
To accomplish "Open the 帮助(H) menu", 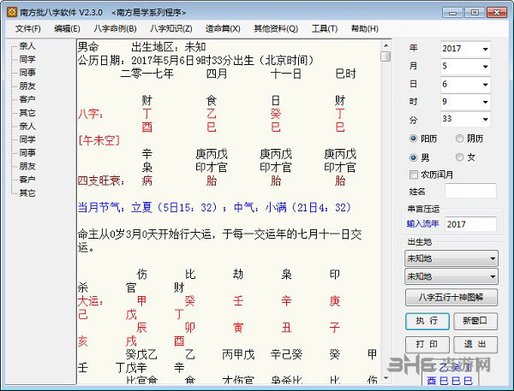I will (365, 29).
